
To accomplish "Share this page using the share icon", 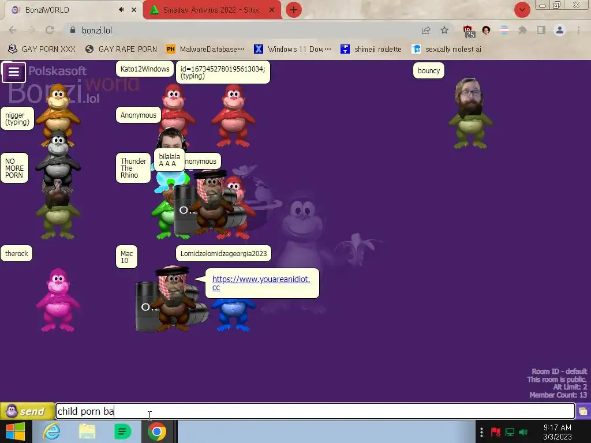I will tap(426, 30).
